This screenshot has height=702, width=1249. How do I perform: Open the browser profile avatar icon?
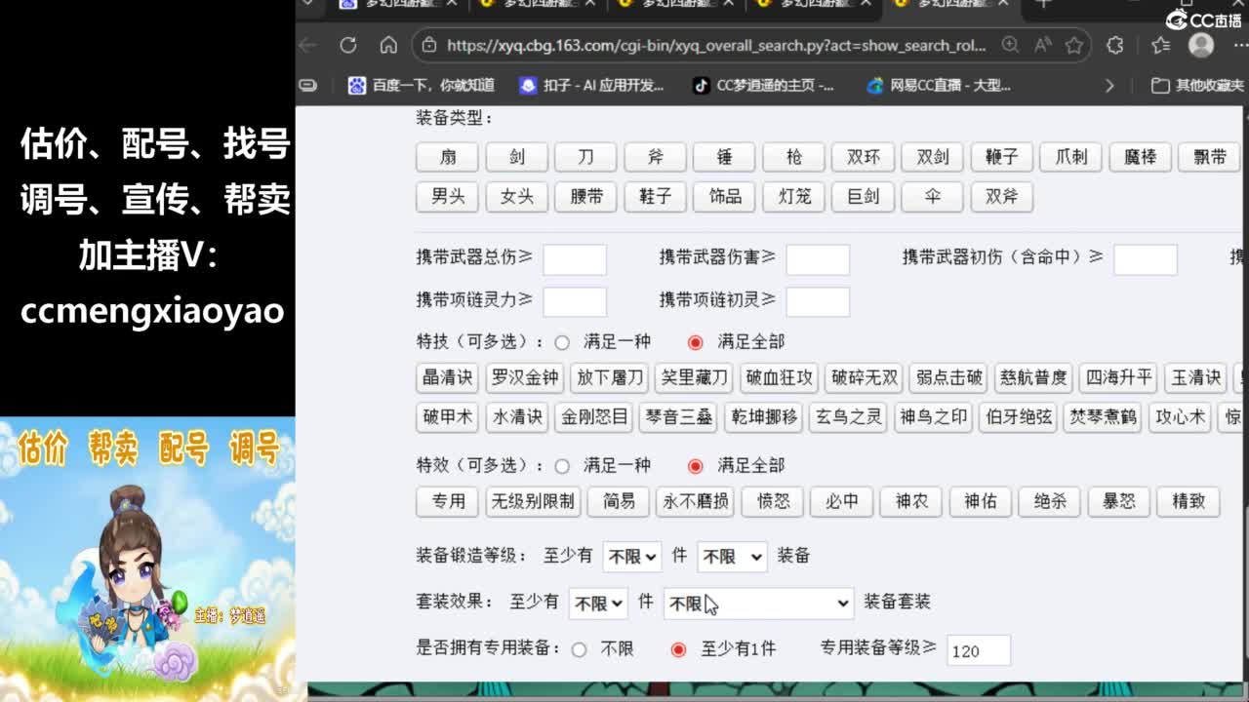[1200, 45]
